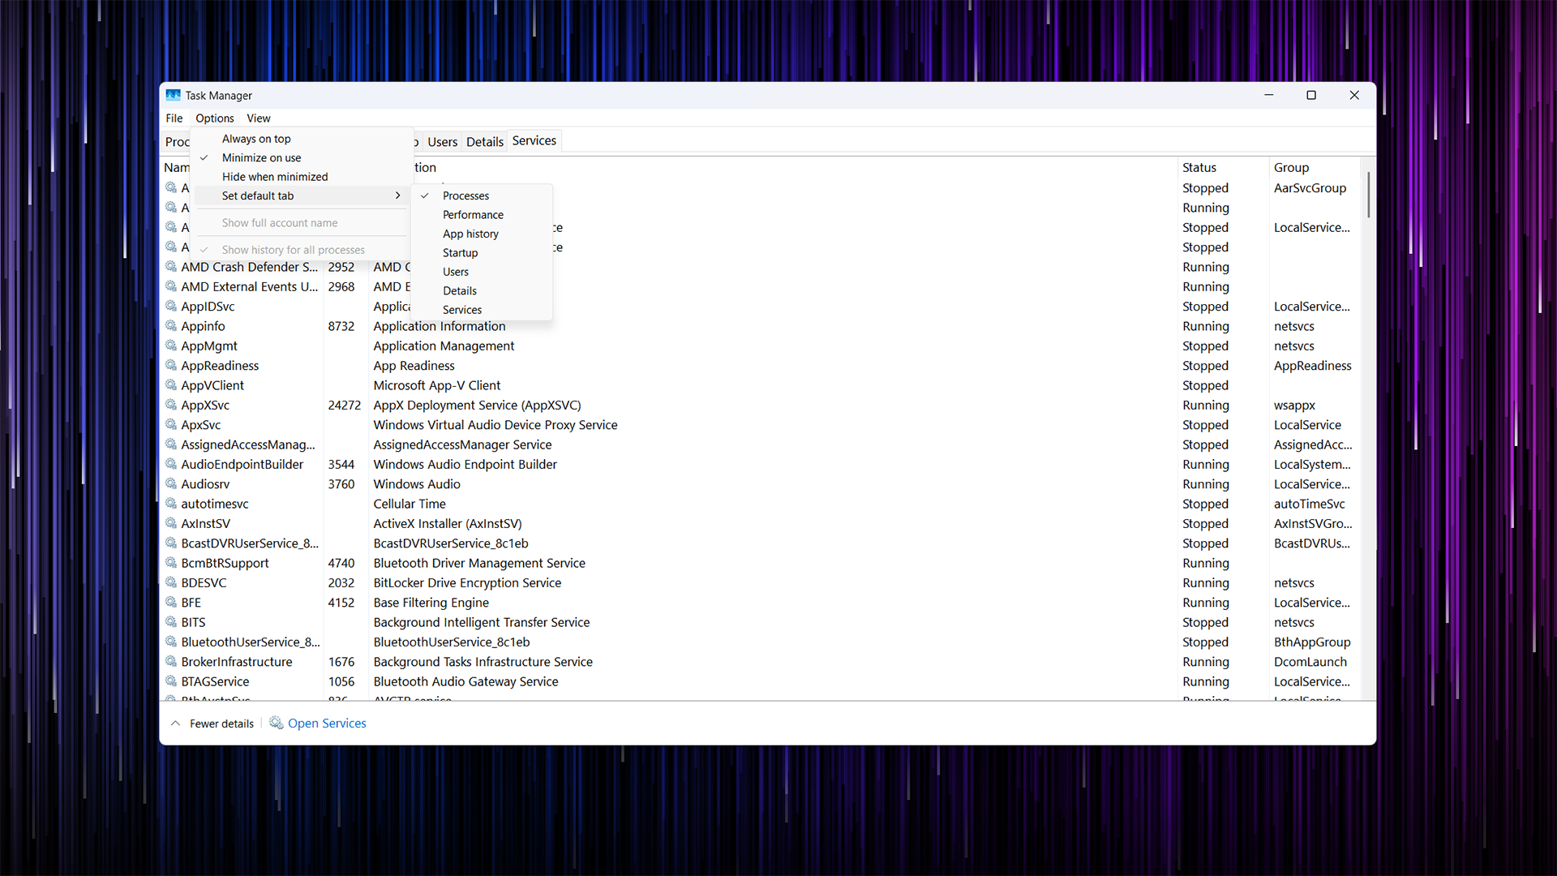Toggle Show history for all processes
This screenshot has height=876, width=1557.
[x=300, y=250]
